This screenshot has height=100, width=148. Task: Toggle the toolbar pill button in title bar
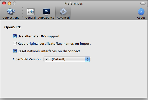point(143,3)
